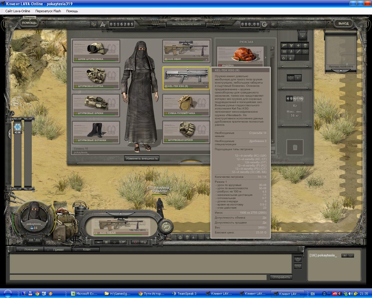Click На глобальную карту button
Screen dimensions: 372x298
point(186,24)
